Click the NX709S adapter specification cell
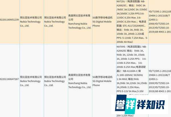Image resolution: width=171 pixels, height=117 pixels. click(132, 81)
